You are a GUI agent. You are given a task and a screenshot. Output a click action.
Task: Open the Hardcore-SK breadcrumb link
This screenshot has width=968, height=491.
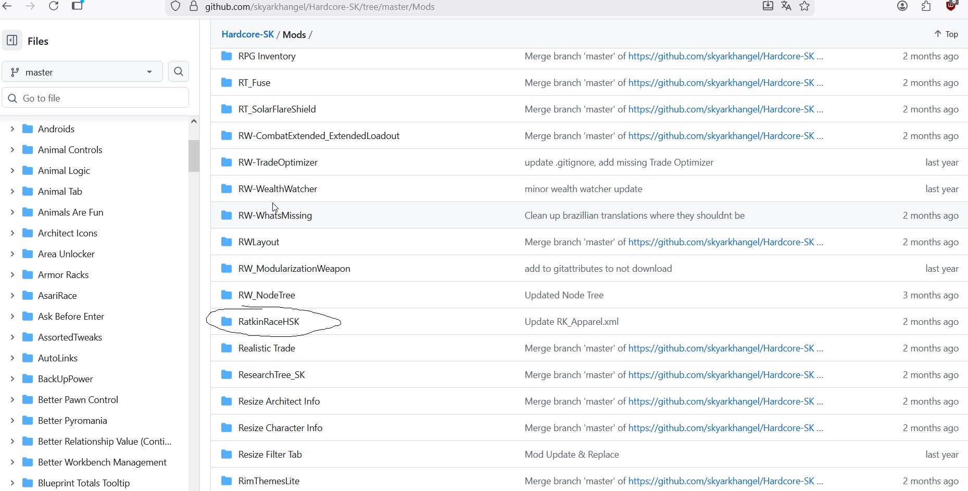point(247,34)
